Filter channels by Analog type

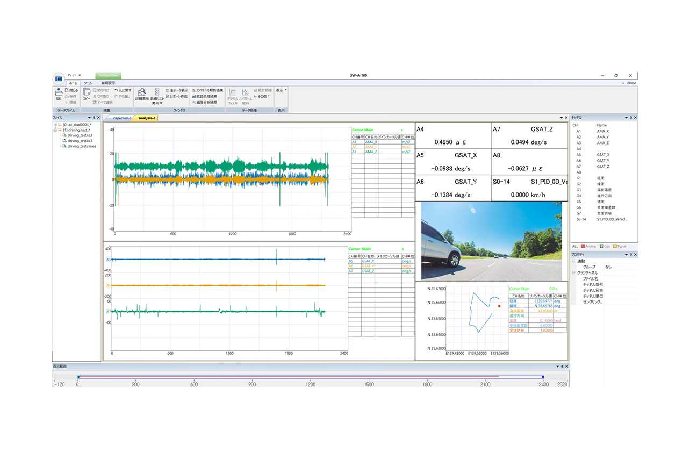click(589, 246)
